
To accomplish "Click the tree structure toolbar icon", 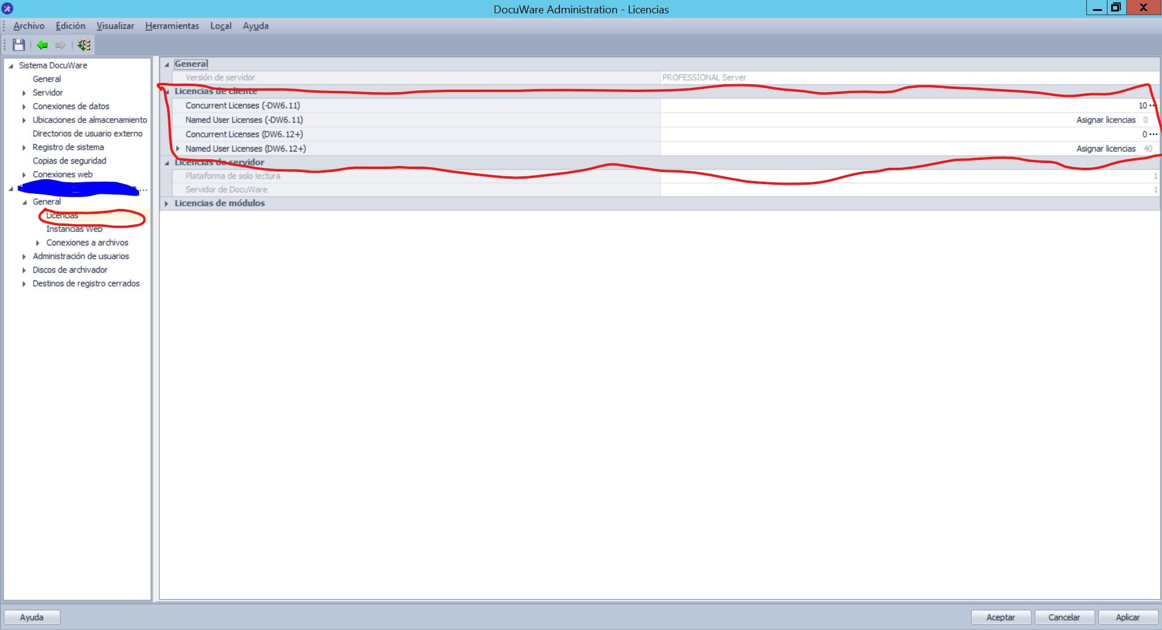I will click(84, 45).
